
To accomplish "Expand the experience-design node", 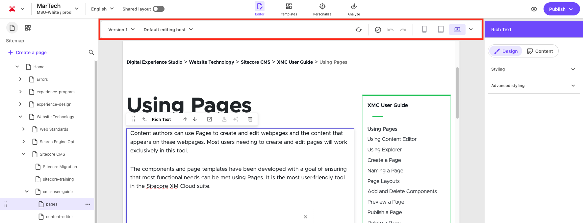I will coord(20,104).
